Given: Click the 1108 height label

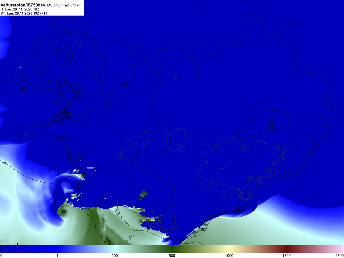Looking at the screenshot, I should pyautogui.click(x=148, y=221).
